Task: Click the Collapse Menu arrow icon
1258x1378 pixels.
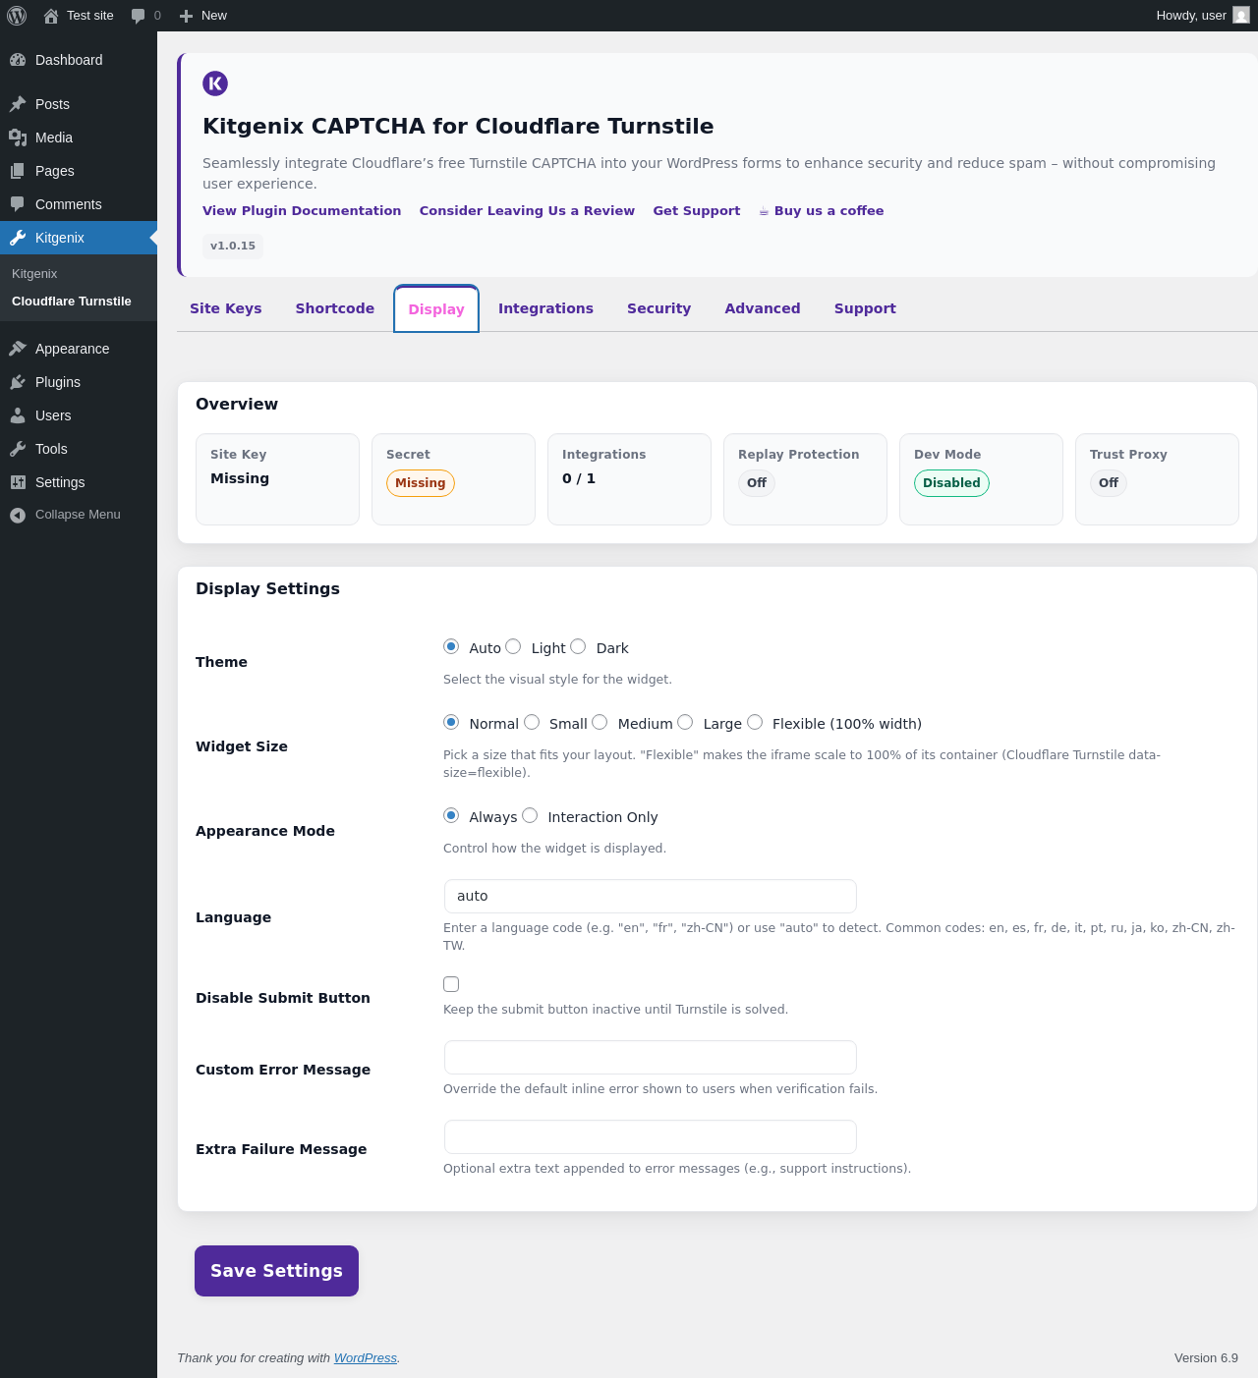Action: pyautogui.click(x=18, y=515)
